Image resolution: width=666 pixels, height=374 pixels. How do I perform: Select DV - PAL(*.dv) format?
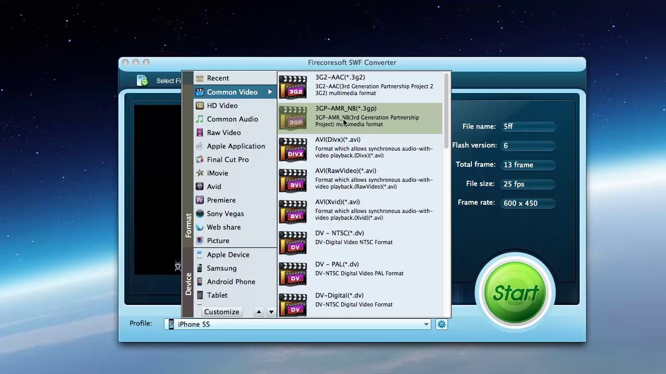point(360,274)
